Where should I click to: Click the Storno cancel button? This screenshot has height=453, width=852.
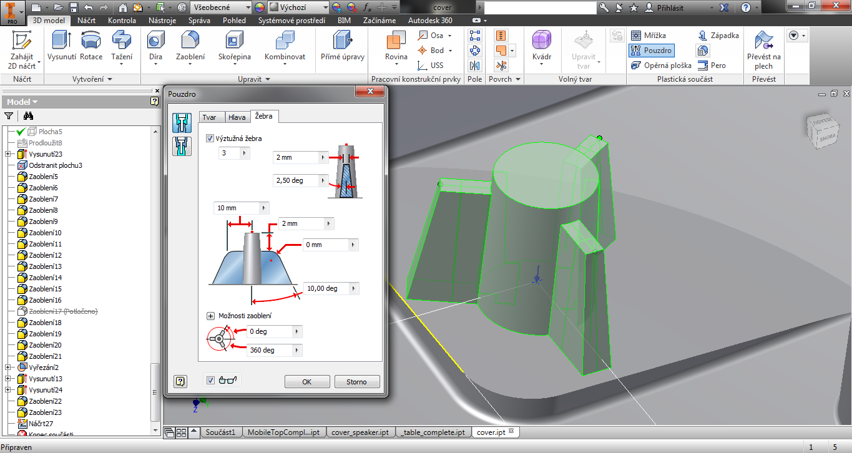[x=356, y=382]
